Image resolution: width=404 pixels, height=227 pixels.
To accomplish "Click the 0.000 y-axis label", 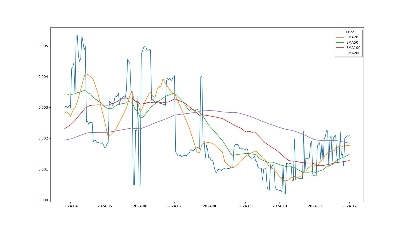I will coord(43,200).
